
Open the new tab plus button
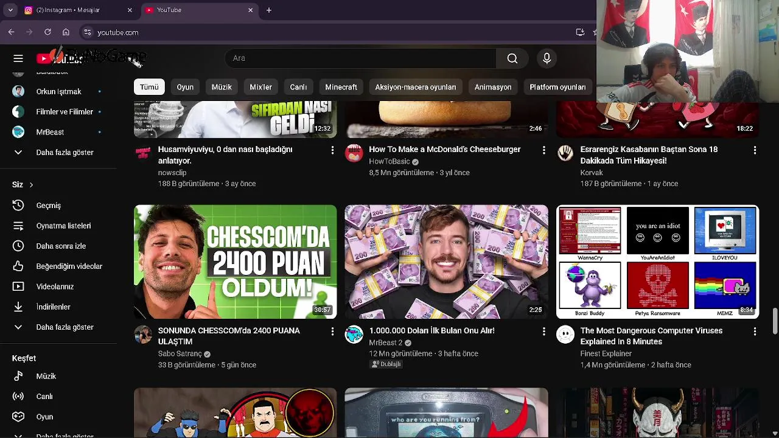(x=269, y=10)
